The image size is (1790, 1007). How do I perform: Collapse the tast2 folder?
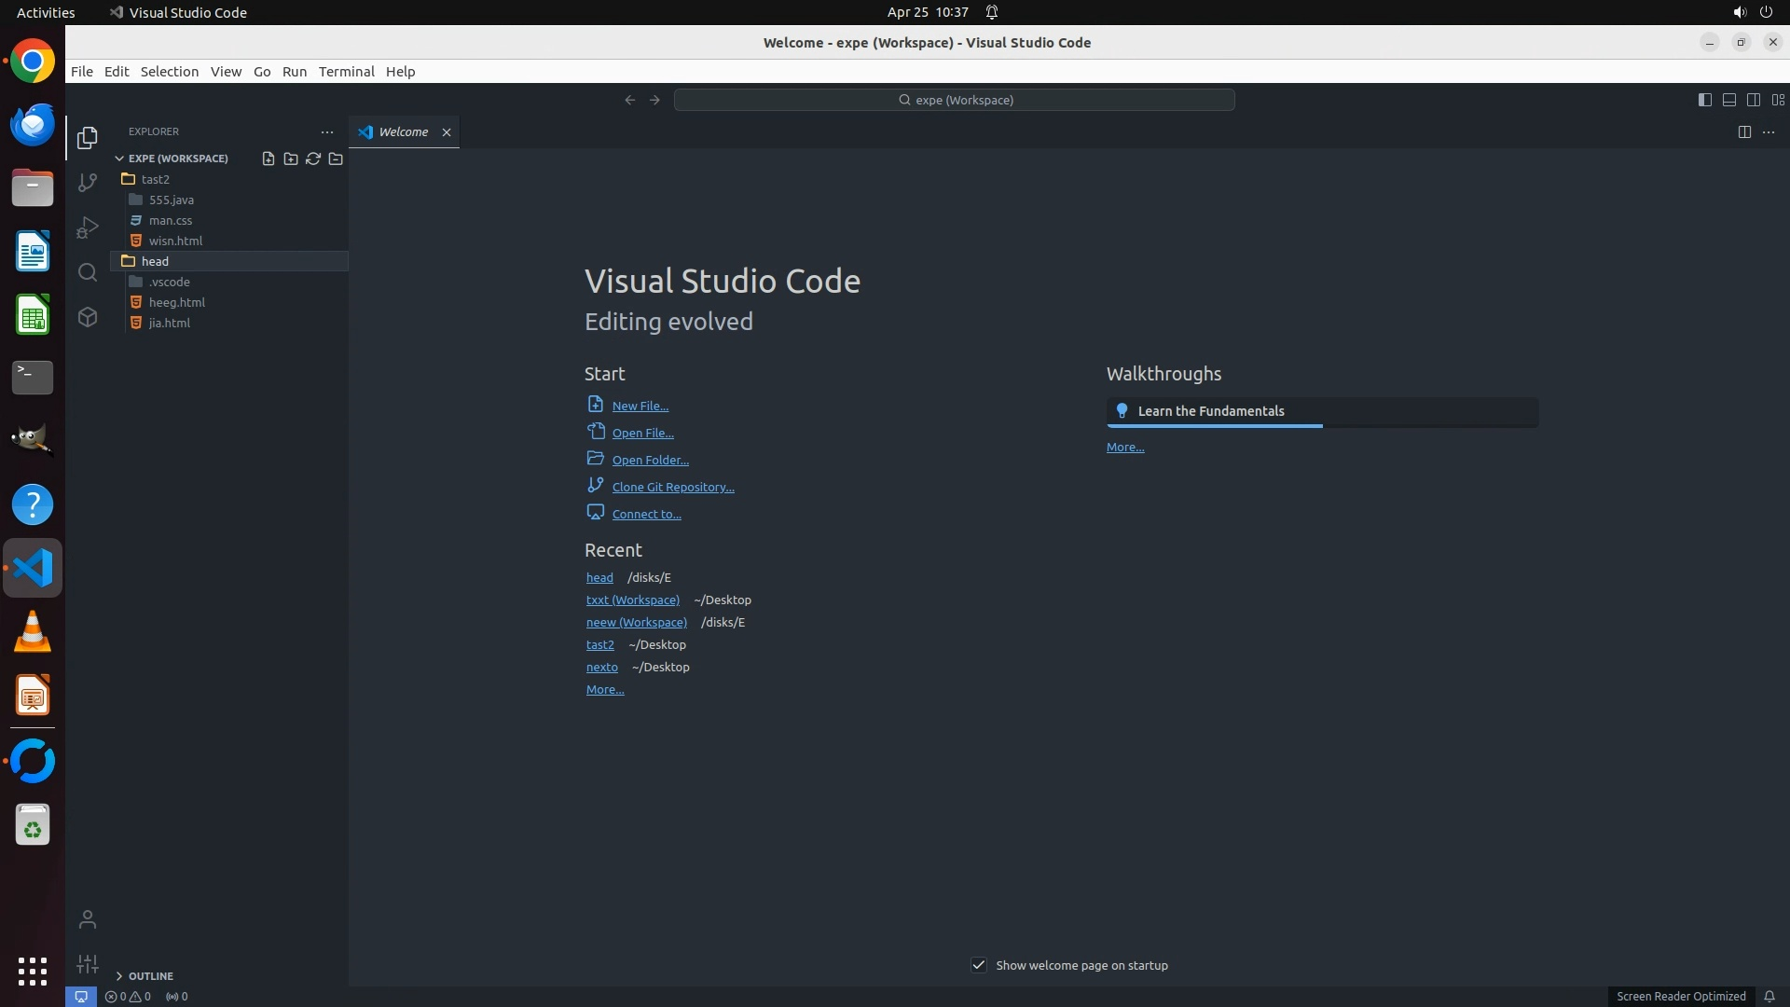(x=155, y=179)
